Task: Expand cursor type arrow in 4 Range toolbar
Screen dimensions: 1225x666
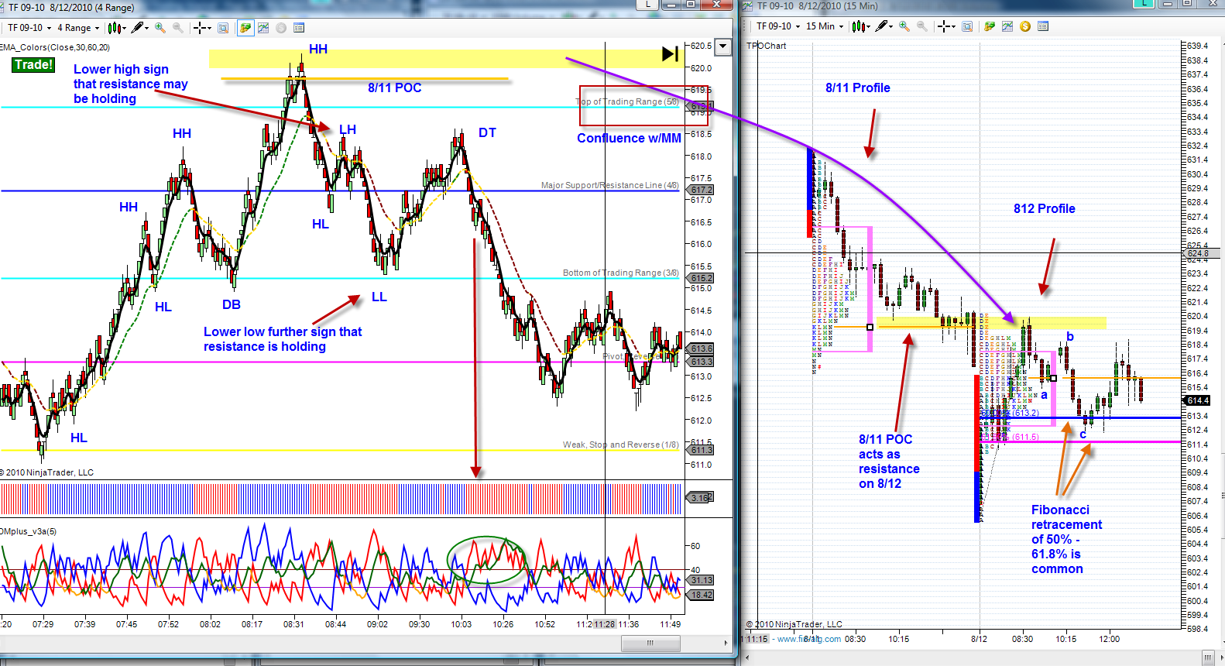Action: click(x=210, y=29)
